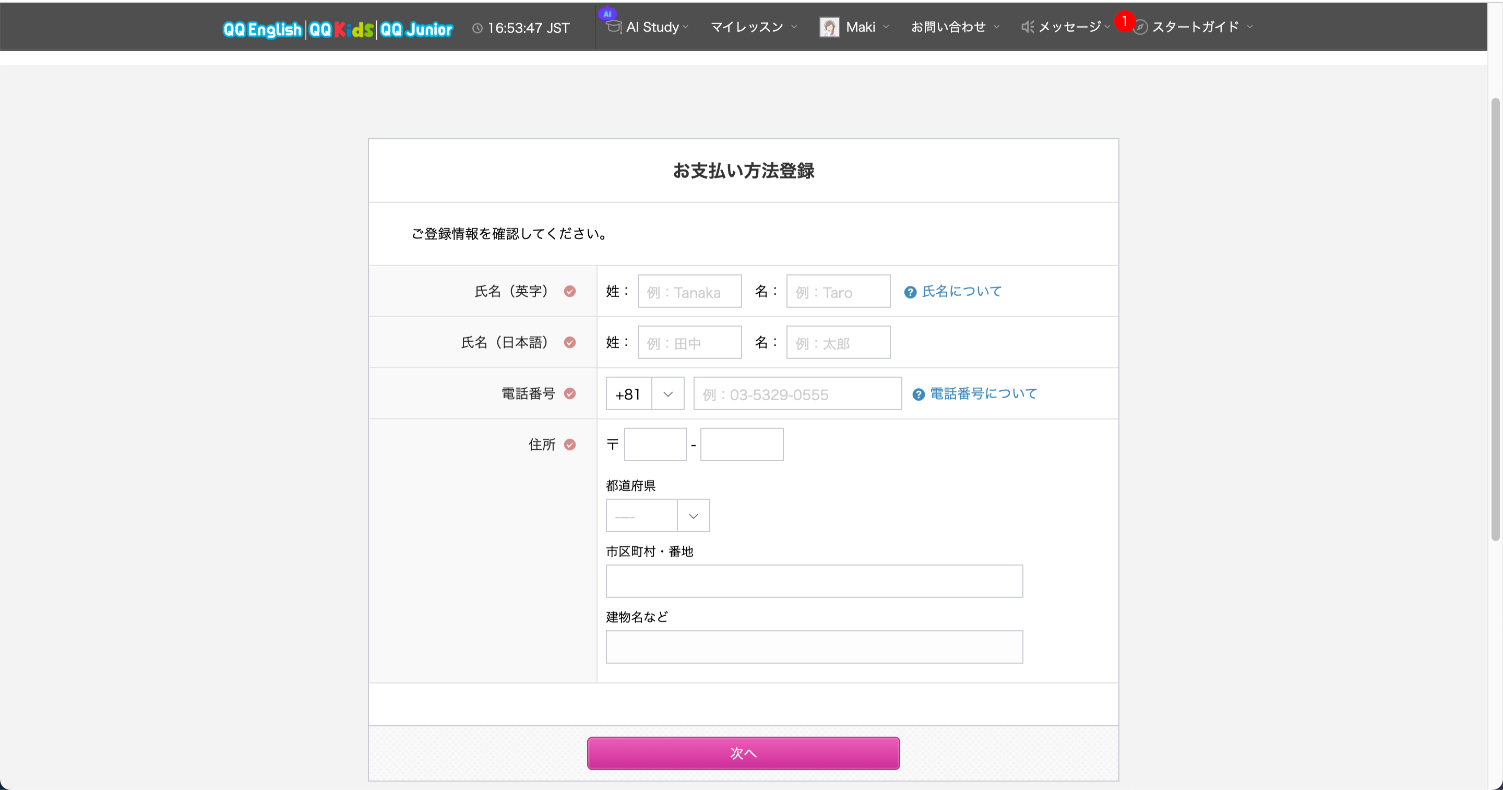The width and height of the screenshot is (1503, 790).
Task: Click the Maki profile avatar
Action: [x=829, y=27]
